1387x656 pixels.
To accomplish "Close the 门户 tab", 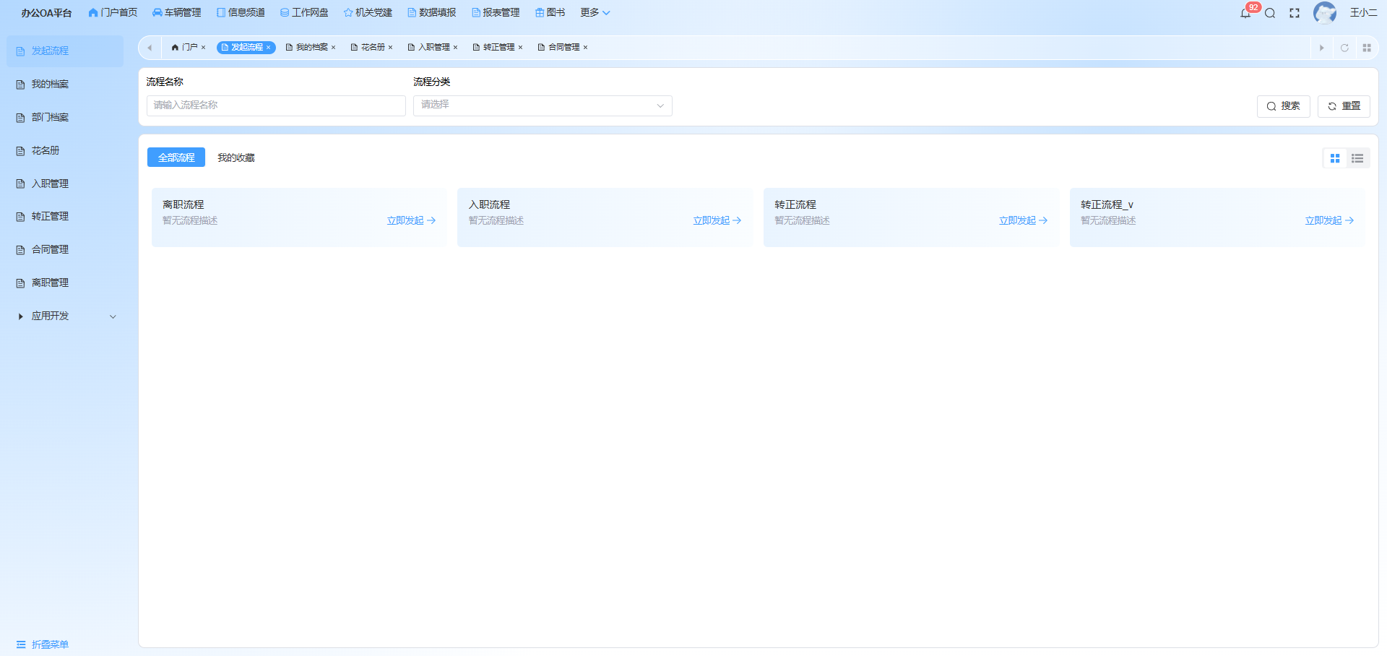I will [x=204, y=48].
